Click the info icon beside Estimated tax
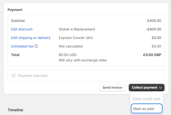Screen dimensions: 171x115 (36, 46)
